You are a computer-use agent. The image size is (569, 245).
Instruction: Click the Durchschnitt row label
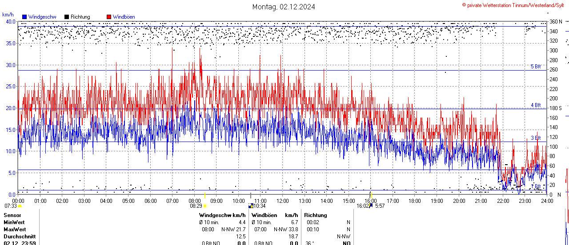(x=20, y=237)
